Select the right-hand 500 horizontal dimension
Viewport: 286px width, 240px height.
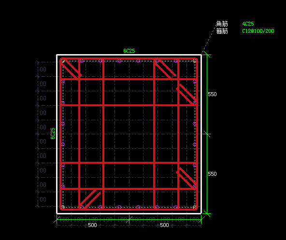[x=164, y=225]
